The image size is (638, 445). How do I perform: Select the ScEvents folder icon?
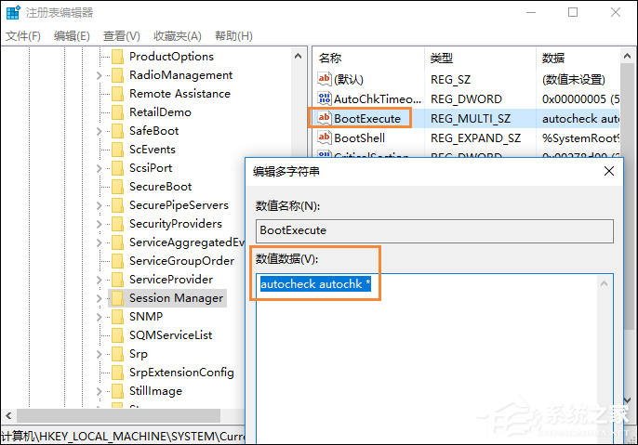click(117, 150)
